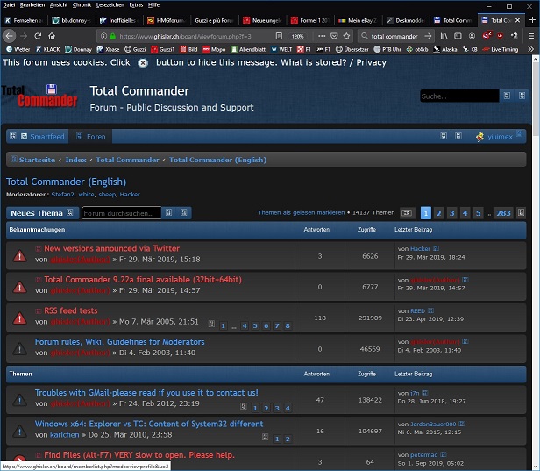The width and height of the screenshot is (540, 471).
Task: Open the Datei menu
Action: pyautogui.click(x=9, y=4)
